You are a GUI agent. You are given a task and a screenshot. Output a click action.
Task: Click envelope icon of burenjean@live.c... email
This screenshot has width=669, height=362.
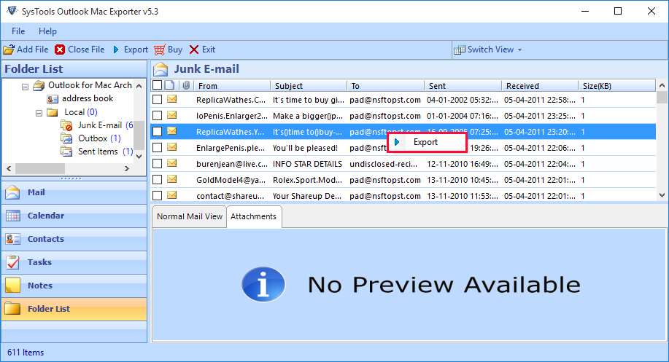click(x=172, y=163)
